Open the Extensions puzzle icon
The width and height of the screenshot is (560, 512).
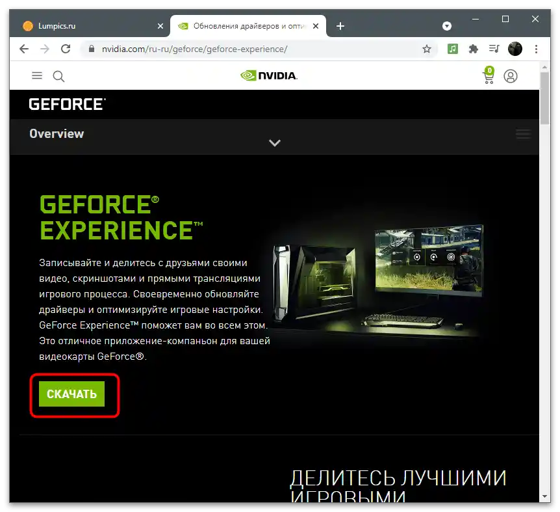pyautogui.click(x=473, y=49)
